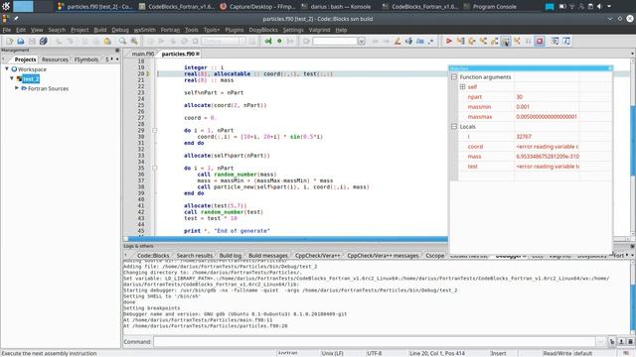Viewport: 636px width, 357px height.
Task: Open the DoxyBlocks menu
Action: point(262,30)
